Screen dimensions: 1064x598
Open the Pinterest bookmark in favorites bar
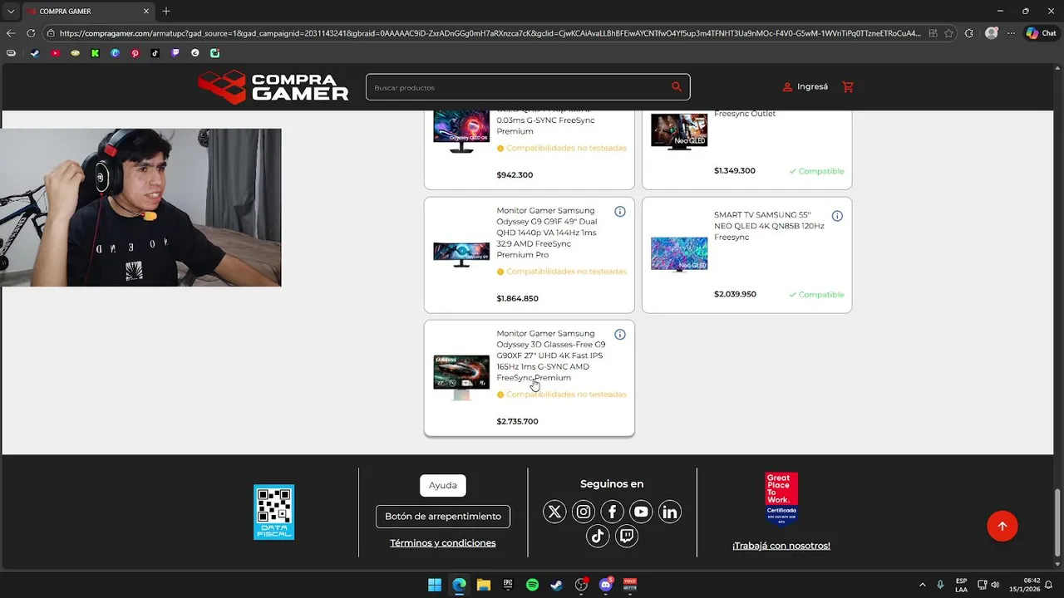click(135, 53)
